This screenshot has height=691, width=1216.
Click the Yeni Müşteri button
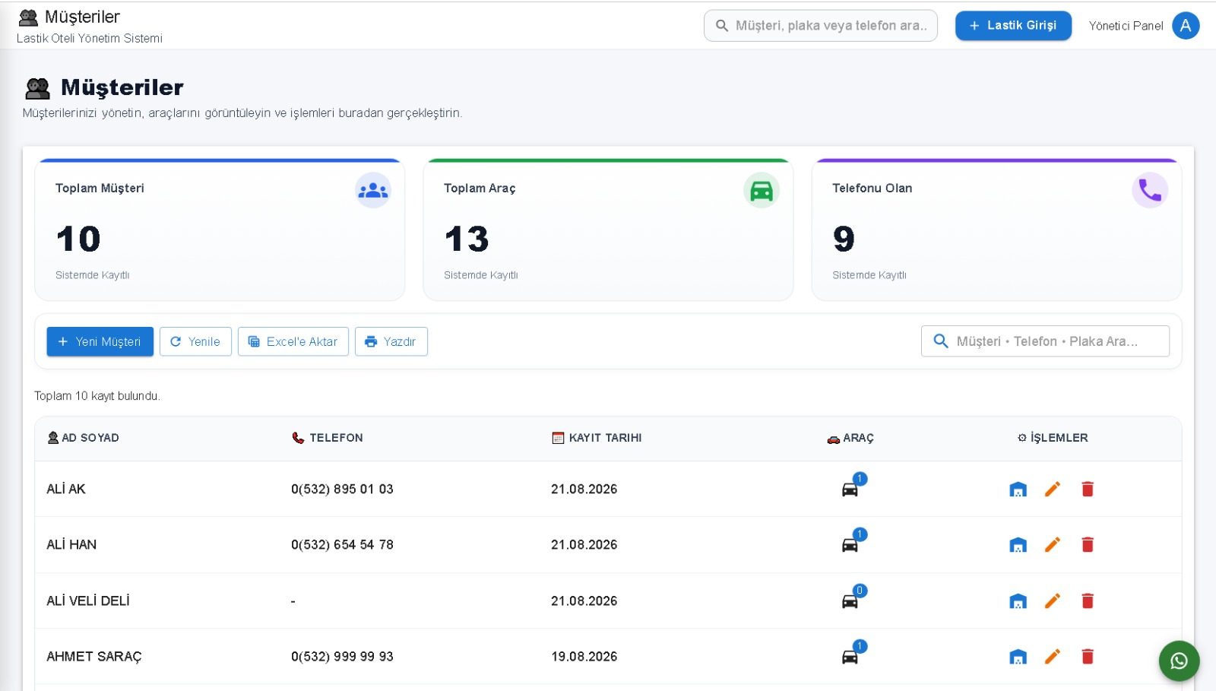(x=100, y=342)
